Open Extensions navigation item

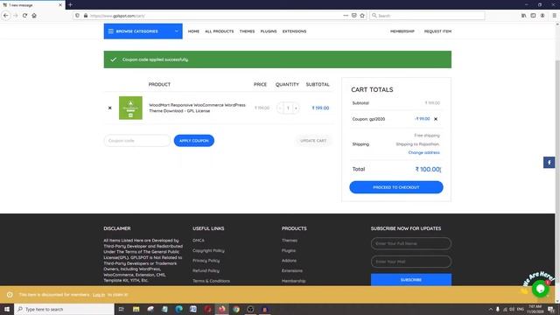click(294, 31)
